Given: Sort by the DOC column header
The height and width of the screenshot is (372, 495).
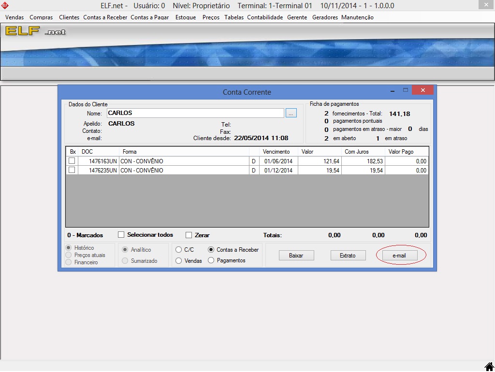Looking at the screenshot, I should pos(99,152).
